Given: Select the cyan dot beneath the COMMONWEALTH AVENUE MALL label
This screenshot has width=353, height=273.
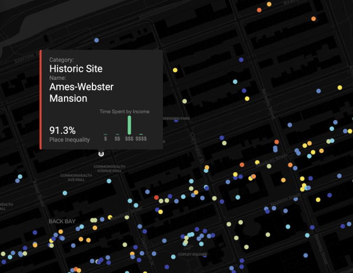Looking at the screenshot, I should point(109,181).
